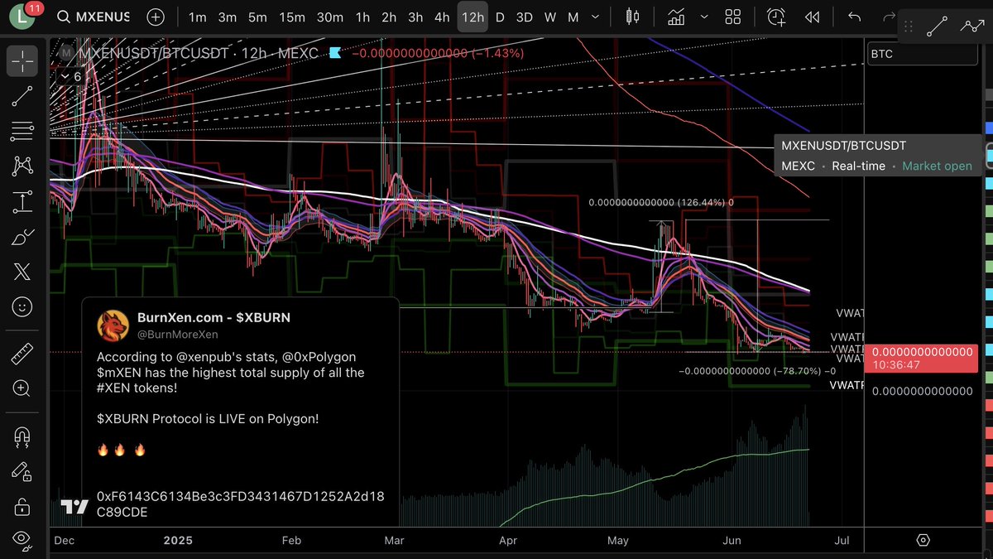
Task: Toggle hide all drawings eye icon
Action: (x=22, y=540)
